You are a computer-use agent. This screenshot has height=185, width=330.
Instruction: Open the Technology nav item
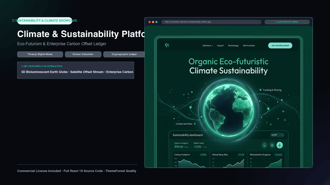click(x=233, y=45)
